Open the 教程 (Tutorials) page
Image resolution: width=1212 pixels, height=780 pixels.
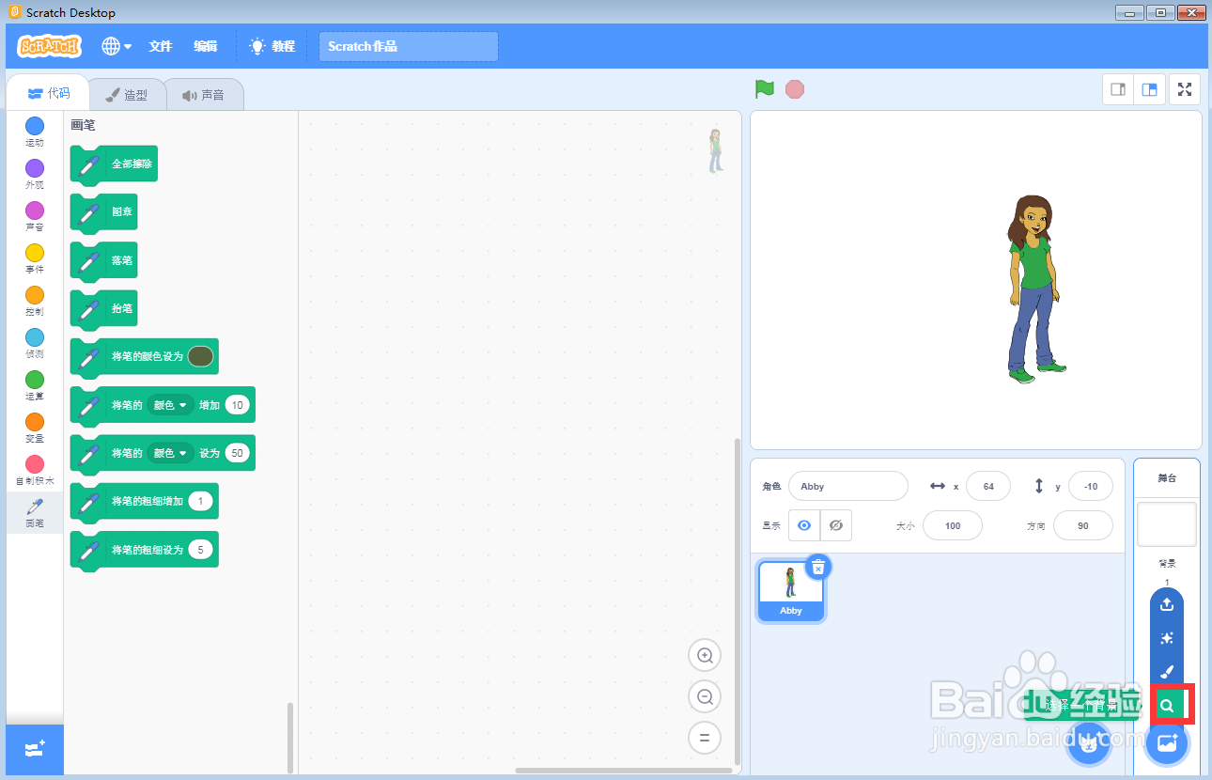pyautogui.click(x=272, y=45)
